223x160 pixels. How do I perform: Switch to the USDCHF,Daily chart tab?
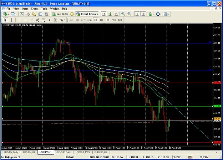63,152
